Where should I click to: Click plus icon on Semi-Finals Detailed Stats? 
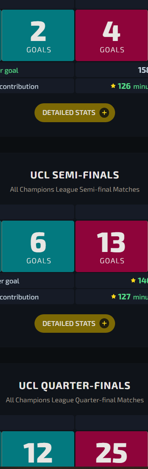point(104,324)
